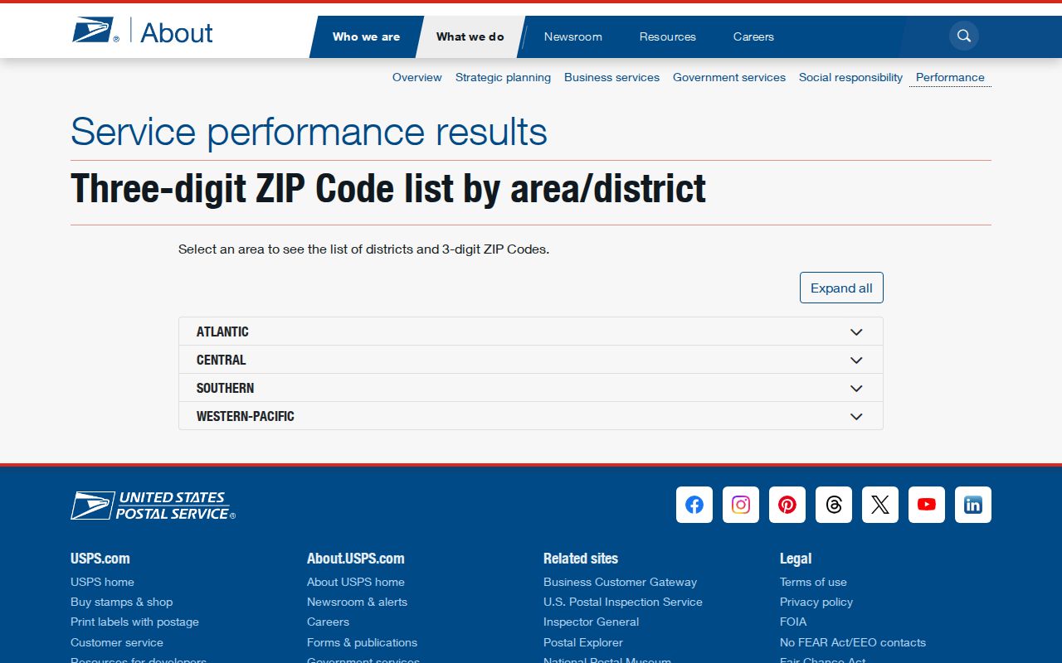
Task: Click the ATLANTIC row label
Action: (x=222, y=331)
